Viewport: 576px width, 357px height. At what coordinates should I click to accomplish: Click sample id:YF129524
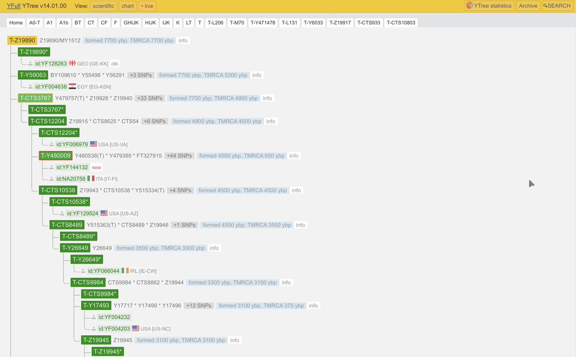pos(83,213)
